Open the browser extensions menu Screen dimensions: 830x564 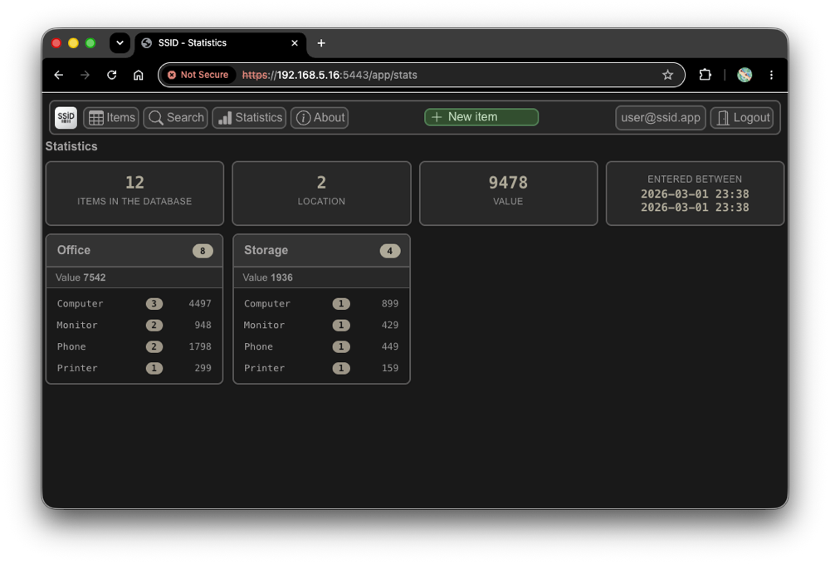tap(705, 76)
